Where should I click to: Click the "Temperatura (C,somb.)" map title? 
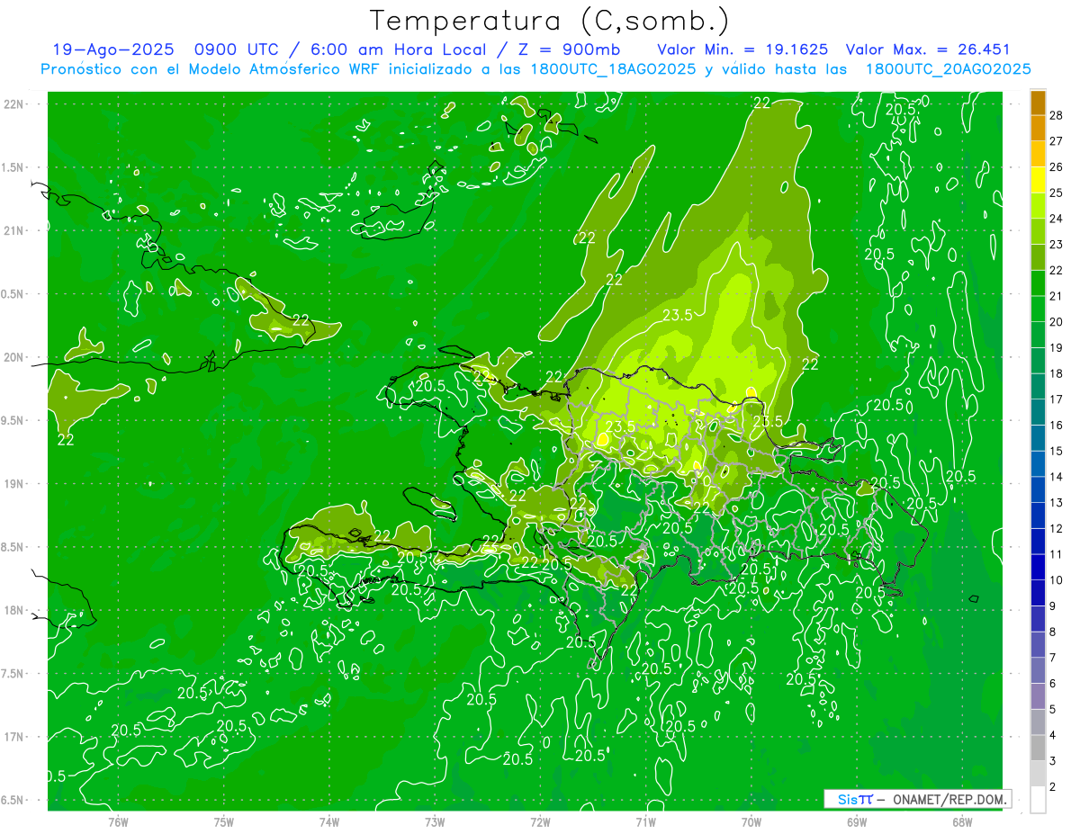click(550, 21)
